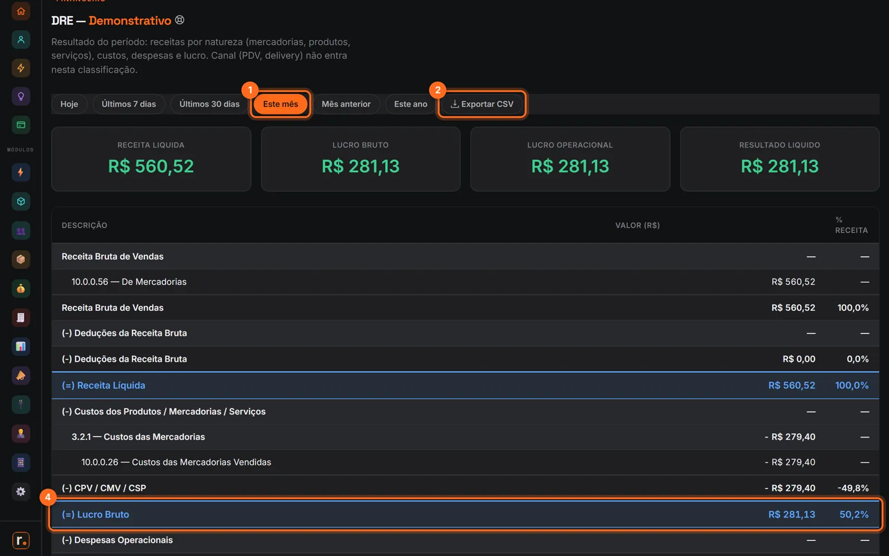Click the 'DESCRIÇÃO' column header
889x556 pixels.
84,225
